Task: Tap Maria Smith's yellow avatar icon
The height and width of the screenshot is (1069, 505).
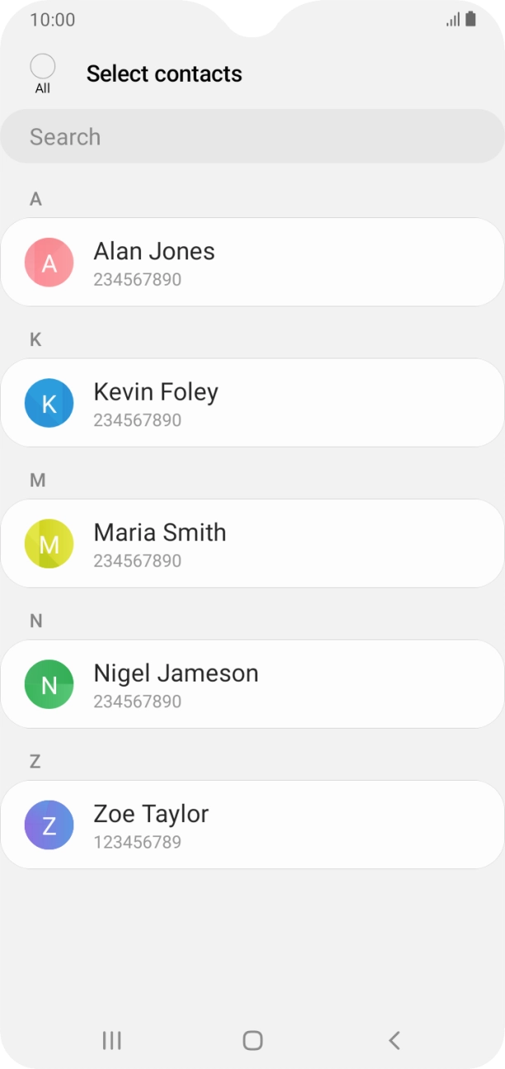Action: (50, 544)
